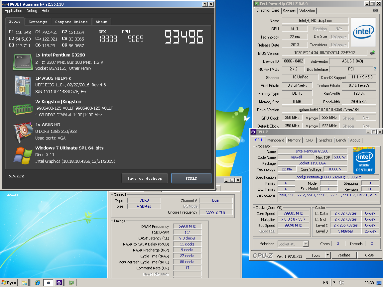
Task: Open the cpuz.ini desktop file
Action: click(x=12, y=195)
